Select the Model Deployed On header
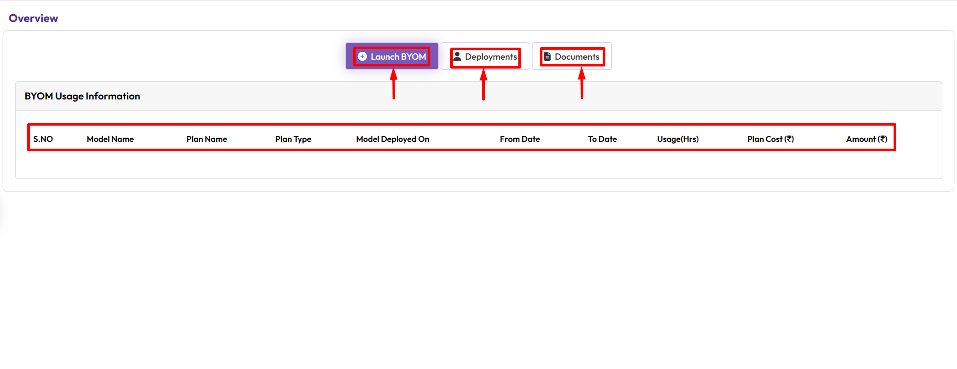 tap(393, 139)
